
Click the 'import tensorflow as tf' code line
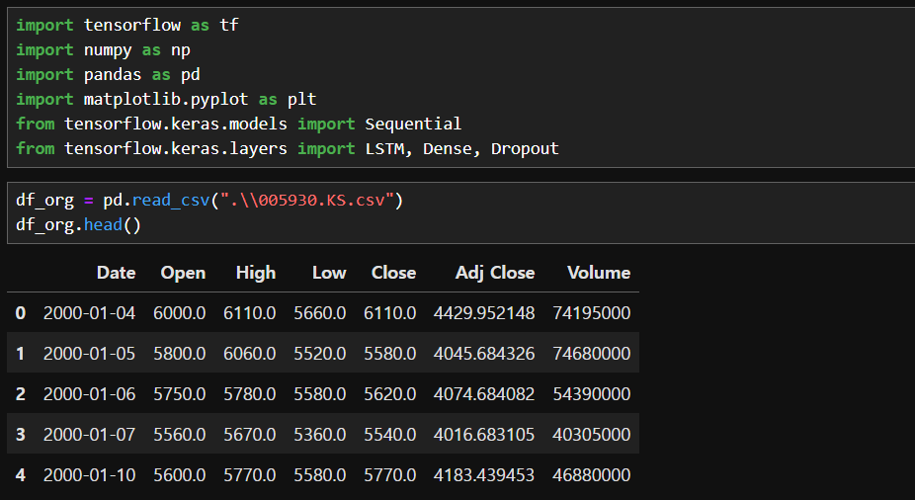[x=127, y=25]
